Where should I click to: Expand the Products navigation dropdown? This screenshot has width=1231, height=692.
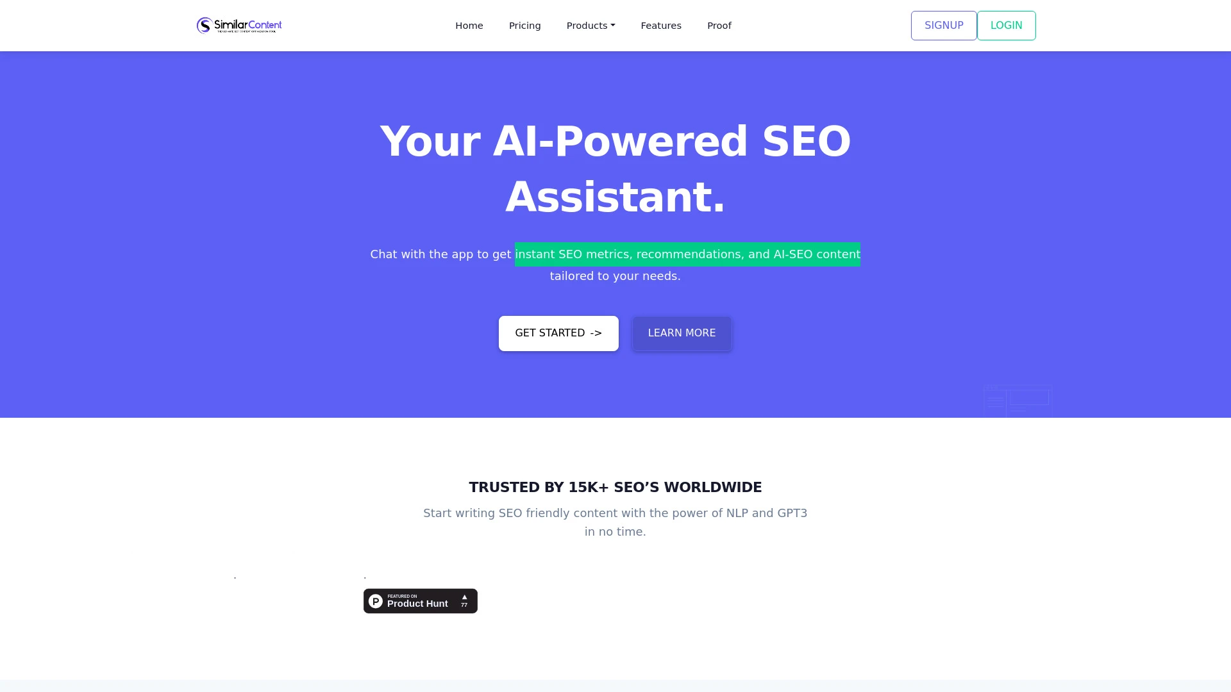click(x=590, y=26)
